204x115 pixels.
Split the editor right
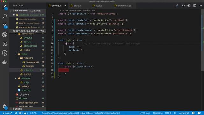point(195,6)
